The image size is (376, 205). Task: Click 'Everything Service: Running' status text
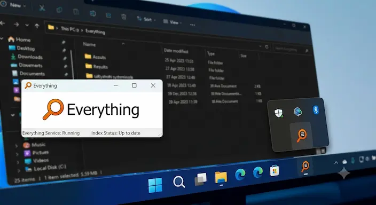pyautogui.click(x=51, y=133)
